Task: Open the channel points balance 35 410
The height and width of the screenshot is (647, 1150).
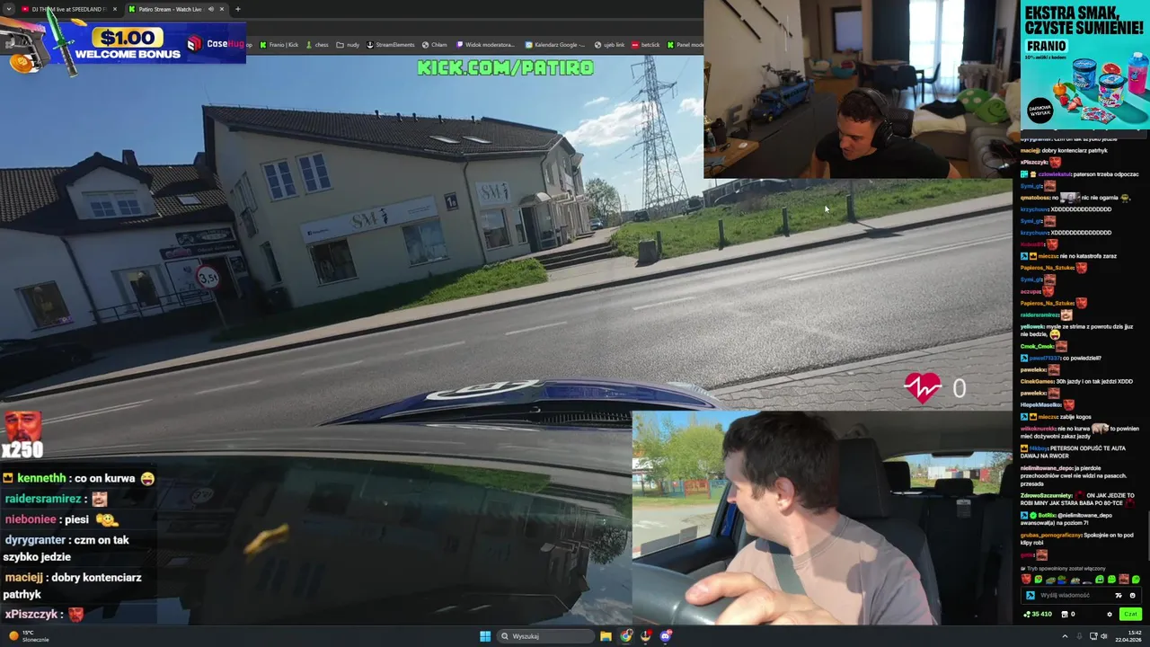Action: pos(1038,614)
